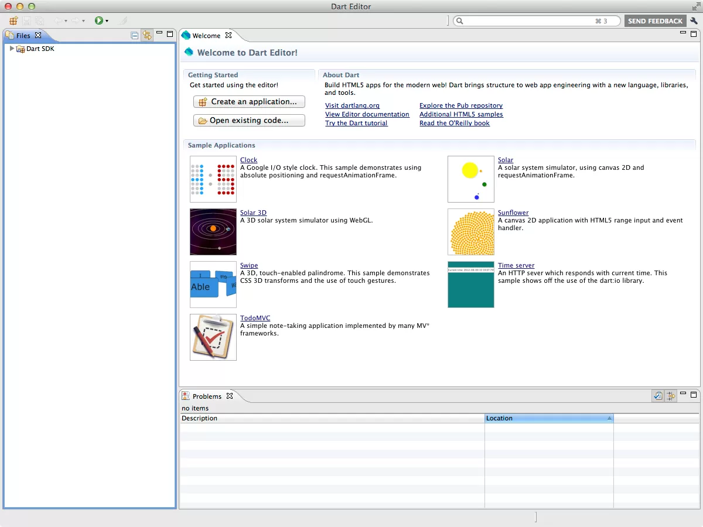Click the search input field in toolbar
This screenshot has width=703, height=527.
(536, 20)
